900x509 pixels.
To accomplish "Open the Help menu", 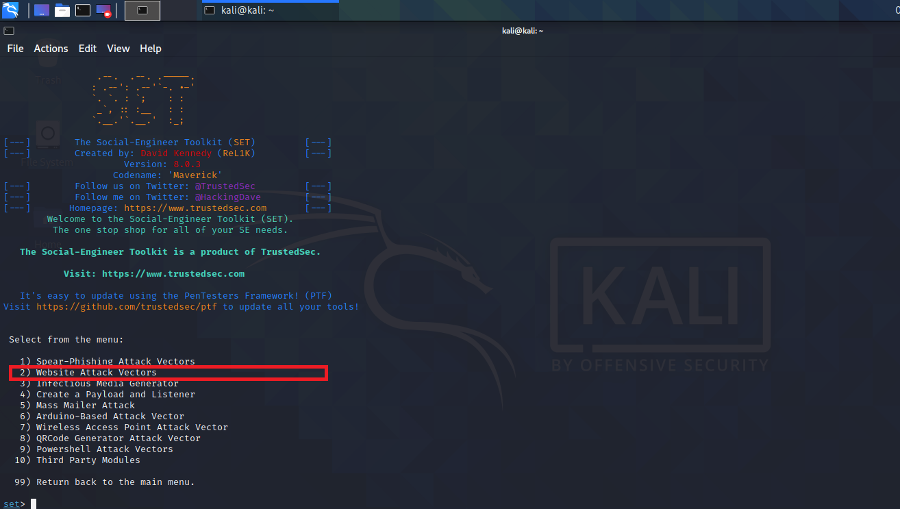I will pos(151,49).
